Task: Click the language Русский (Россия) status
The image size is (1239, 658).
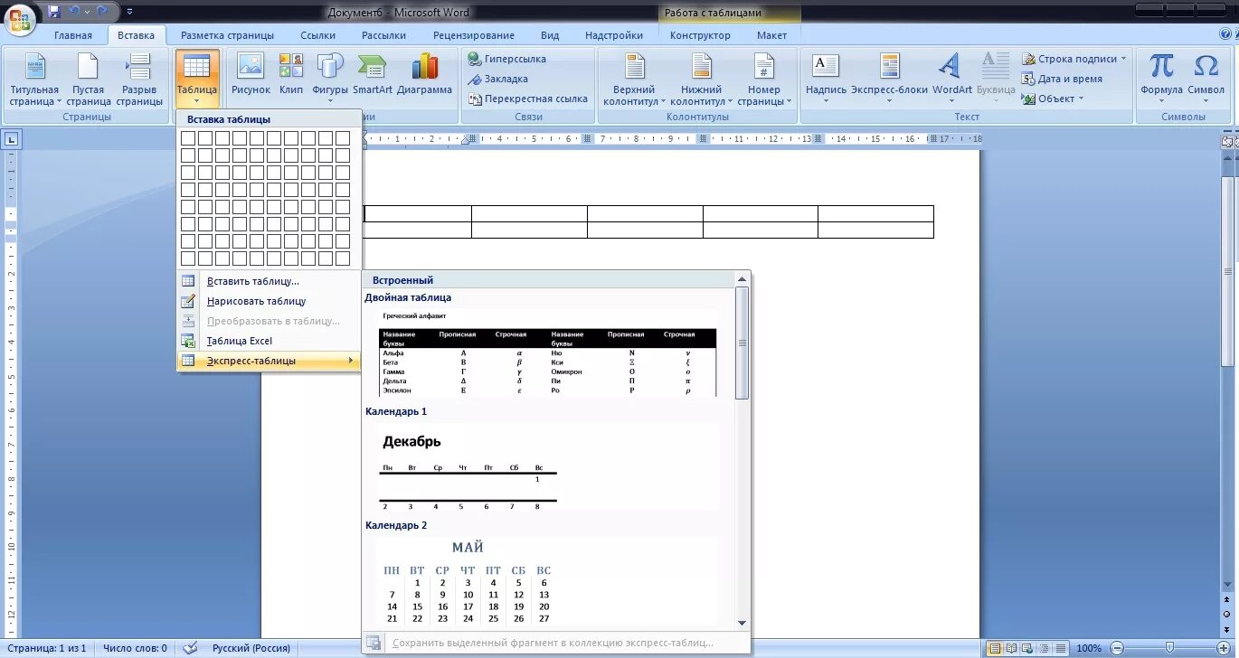Action: (251, 648)
